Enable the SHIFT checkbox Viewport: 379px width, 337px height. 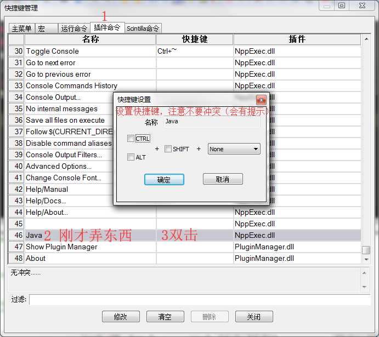tap(168, 148)
